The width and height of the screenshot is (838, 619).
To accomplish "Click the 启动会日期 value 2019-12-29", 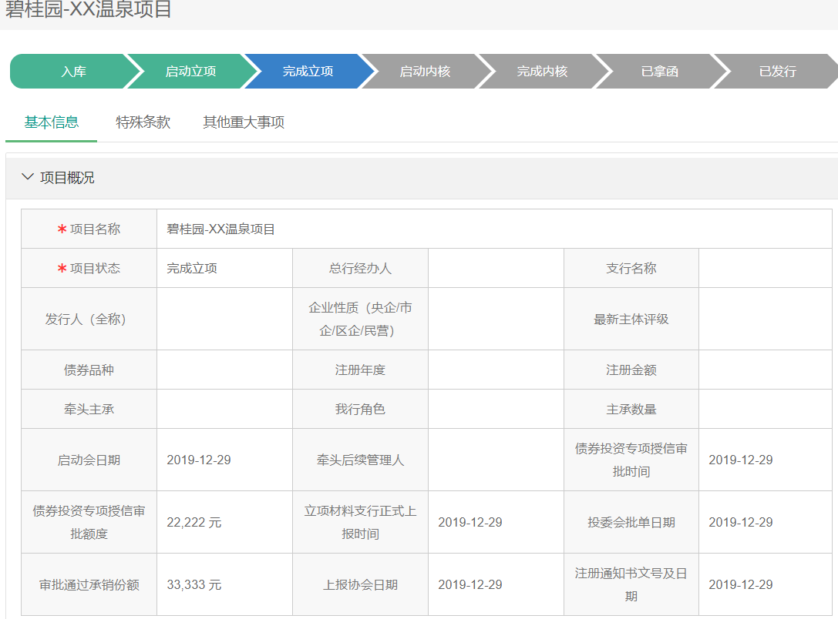I will 199,460.
